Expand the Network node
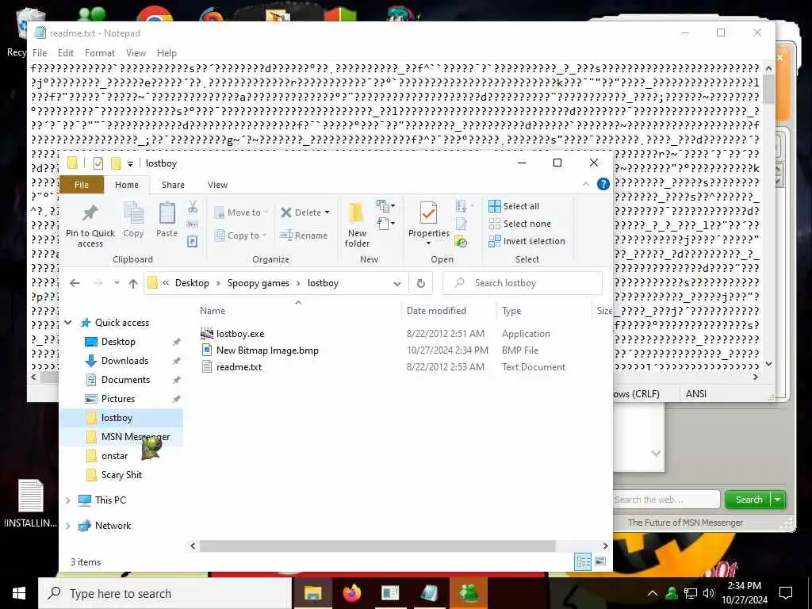 (68, 527)
